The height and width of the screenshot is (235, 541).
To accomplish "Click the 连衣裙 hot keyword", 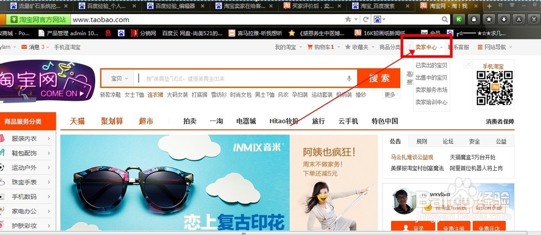I will 155,95.
